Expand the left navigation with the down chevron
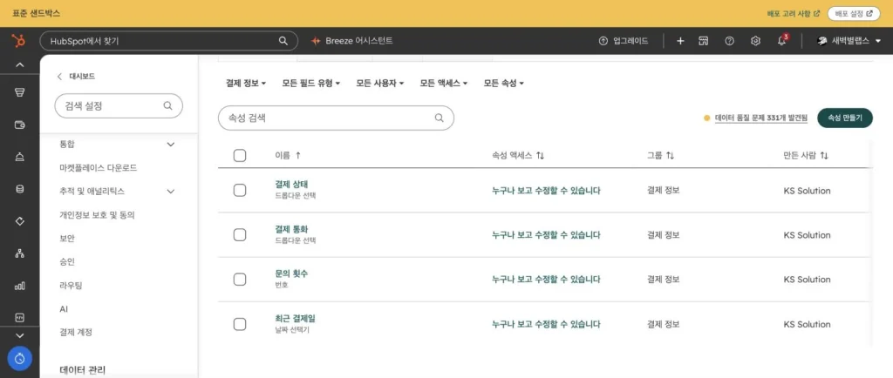 tap(19, 335)
